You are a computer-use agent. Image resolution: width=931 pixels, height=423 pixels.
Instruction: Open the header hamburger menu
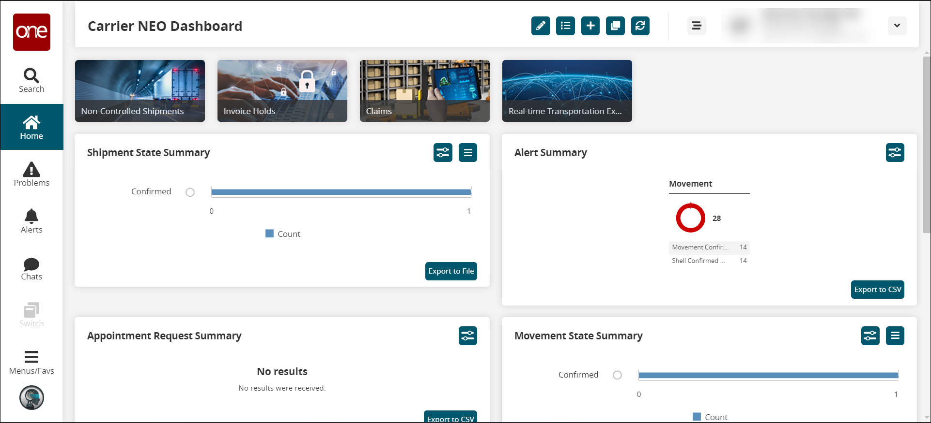point(697,26)
